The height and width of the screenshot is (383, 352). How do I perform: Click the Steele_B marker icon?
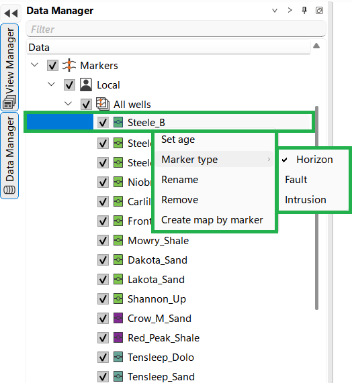coord(118,122)
